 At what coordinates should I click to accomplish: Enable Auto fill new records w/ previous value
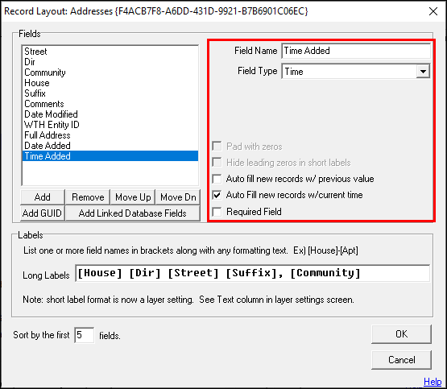pos(217,179)
